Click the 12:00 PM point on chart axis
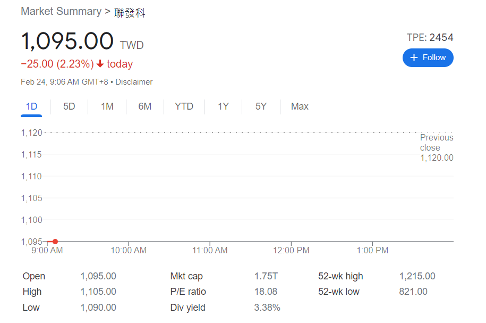The image size is (486, 323). [291, 250]
